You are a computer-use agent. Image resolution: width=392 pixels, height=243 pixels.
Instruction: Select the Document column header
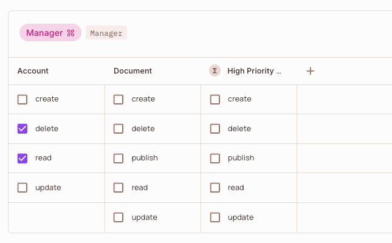(132, 71)
